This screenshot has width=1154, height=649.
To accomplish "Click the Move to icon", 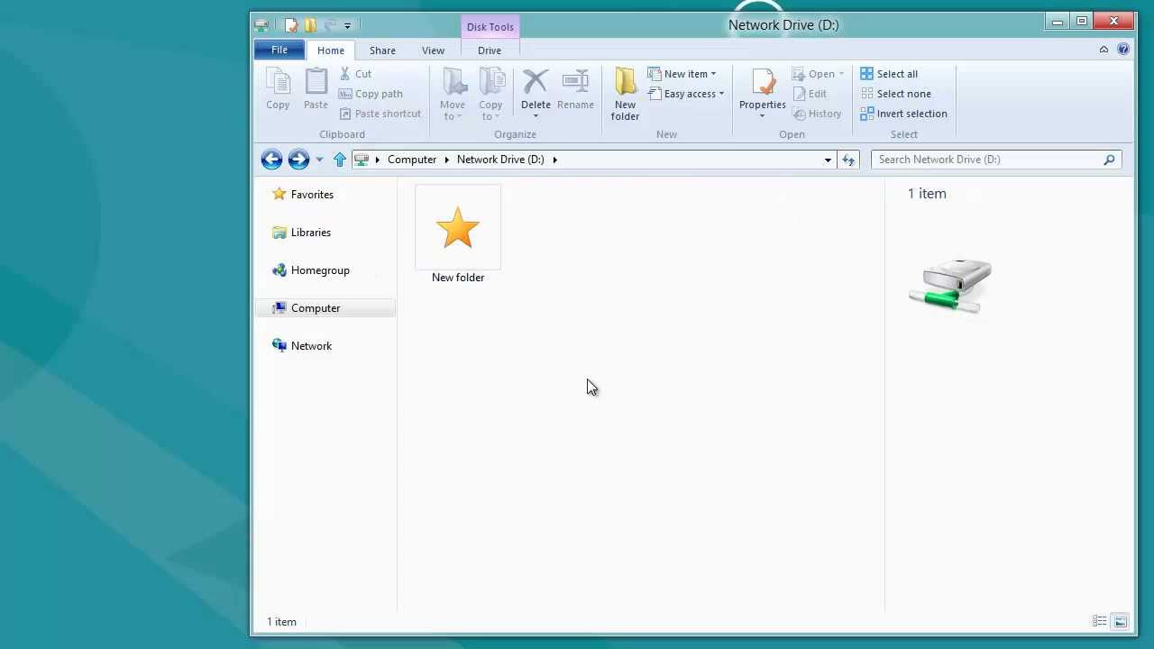I will 453,90.
